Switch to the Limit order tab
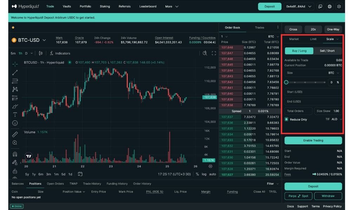 pyautogui.click(x=313, y=39)
